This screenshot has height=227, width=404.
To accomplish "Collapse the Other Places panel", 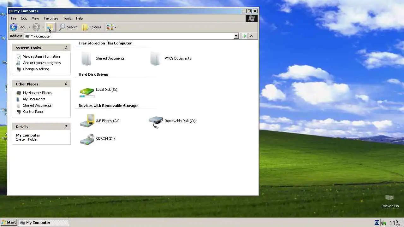I will (x=66, y=84).
